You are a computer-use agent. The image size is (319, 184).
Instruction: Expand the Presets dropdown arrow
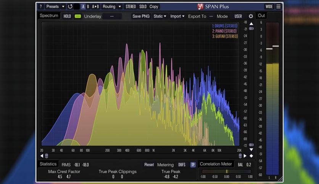[63, 6]
